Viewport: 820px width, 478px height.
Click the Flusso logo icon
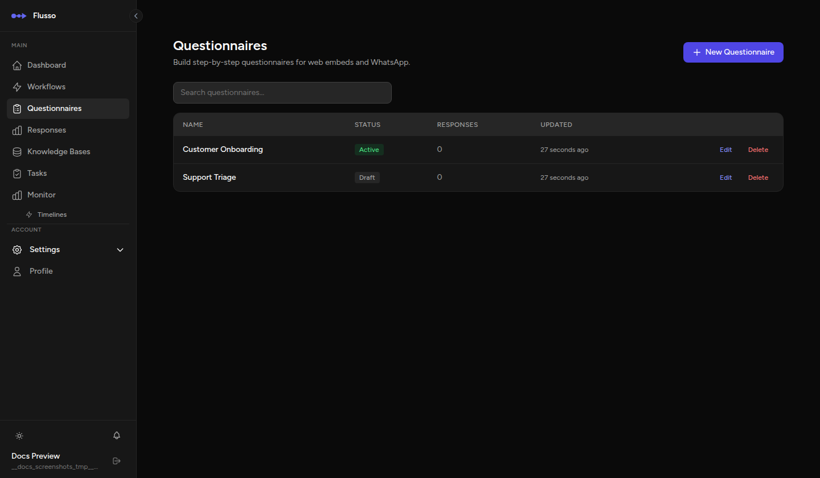tap(19, 16)
